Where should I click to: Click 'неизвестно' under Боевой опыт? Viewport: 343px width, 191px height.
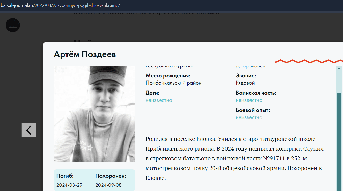pos(249,117)
